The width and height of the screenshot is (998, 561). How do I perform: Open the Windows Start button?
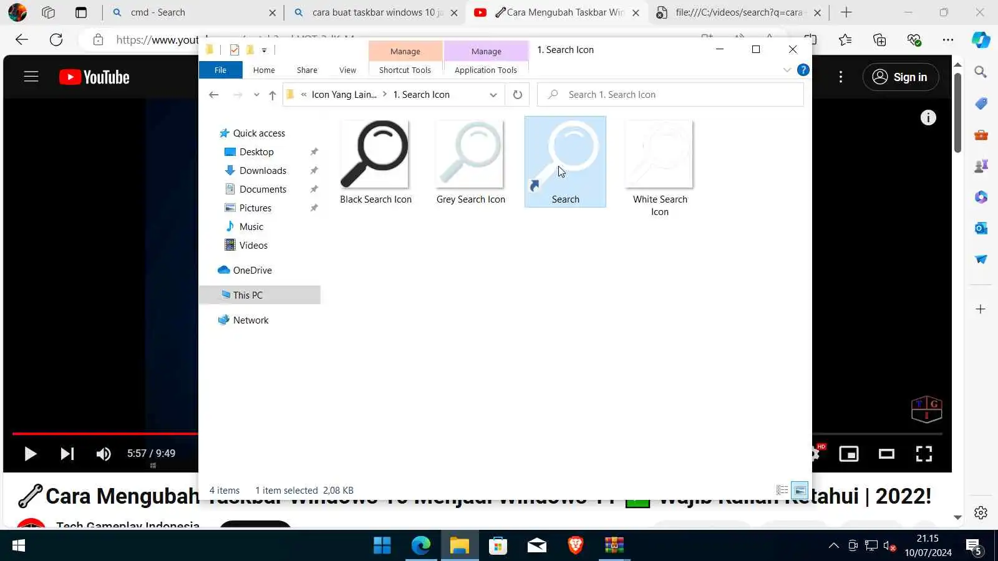19,546
